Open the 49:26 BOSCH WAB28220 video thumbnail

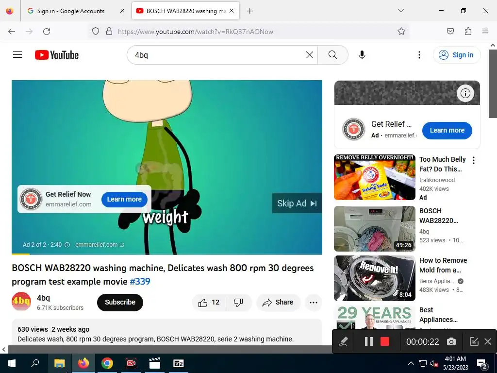374,229
